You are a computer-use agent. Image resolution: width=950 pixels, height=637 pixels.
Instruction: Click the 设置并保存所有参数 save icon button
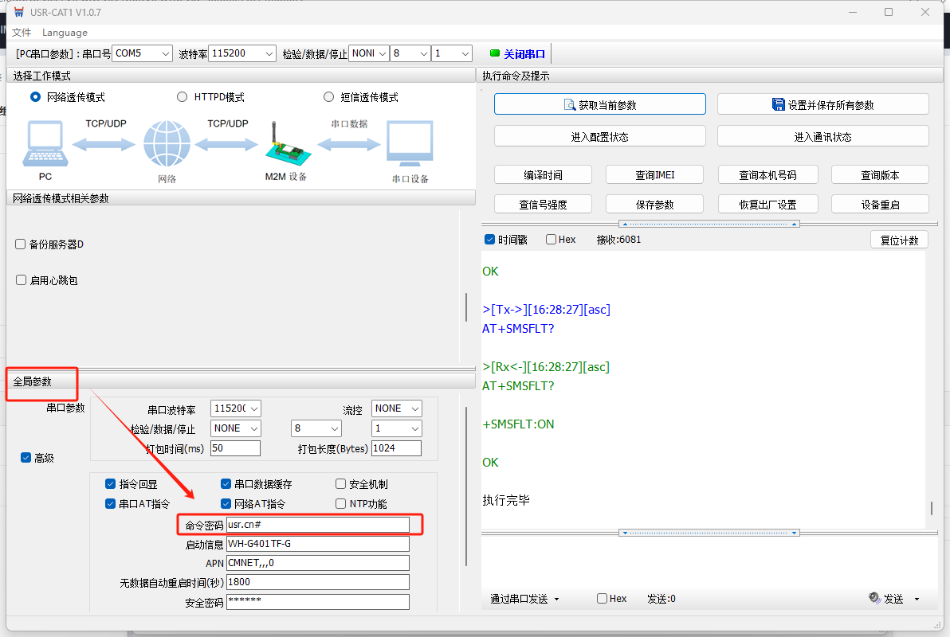tap(822, 104)
